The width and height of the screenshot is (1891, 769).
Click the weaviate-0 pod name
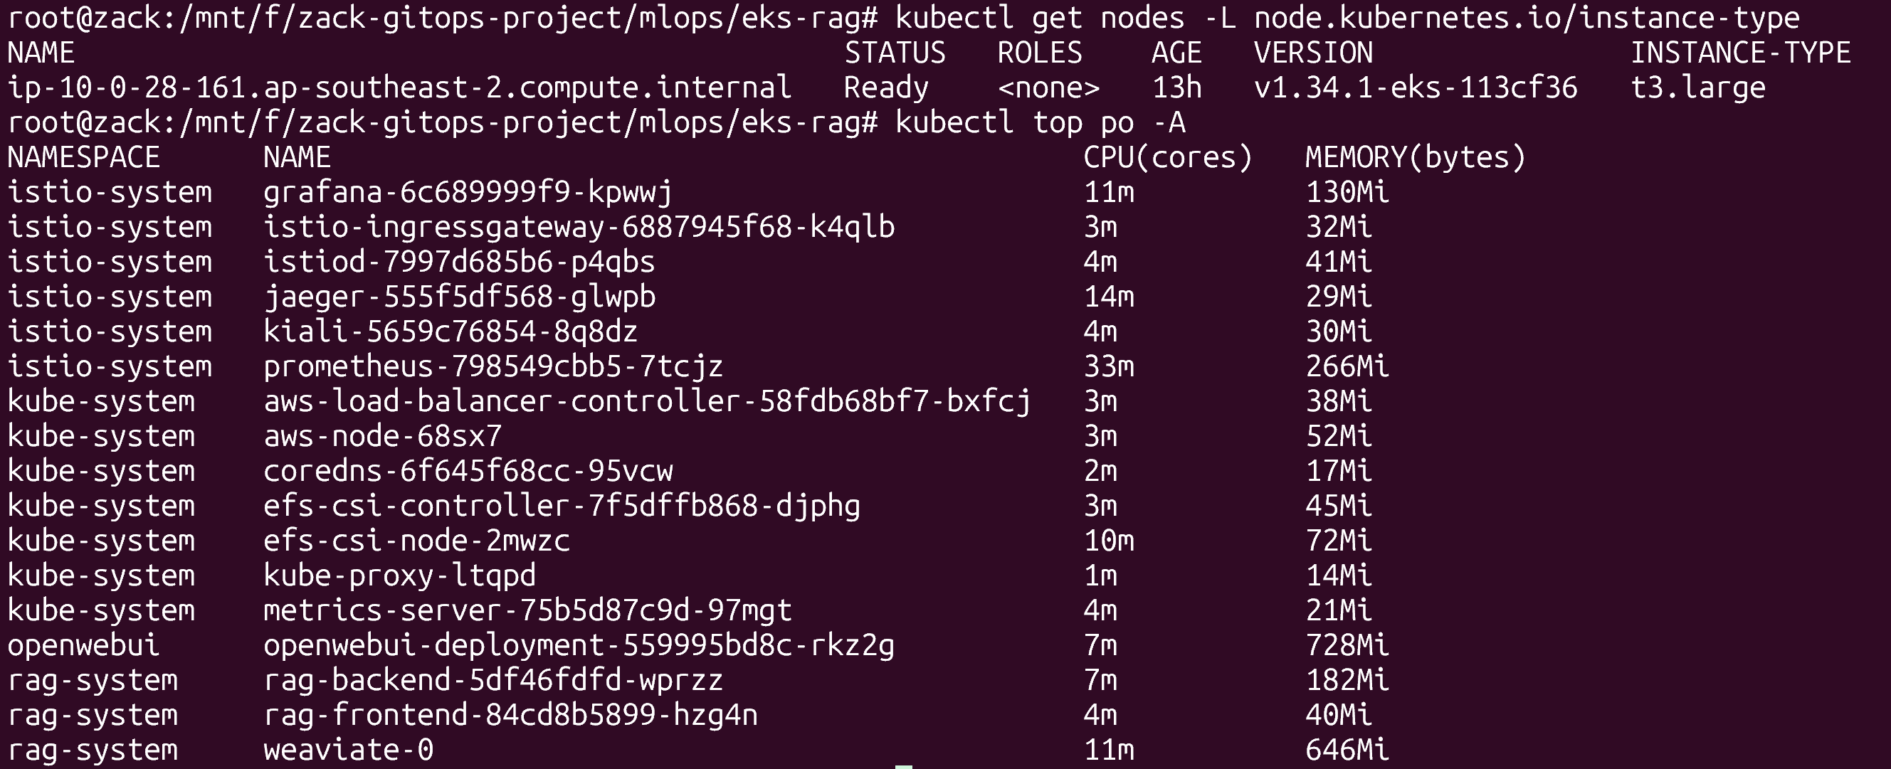[349, 750]
